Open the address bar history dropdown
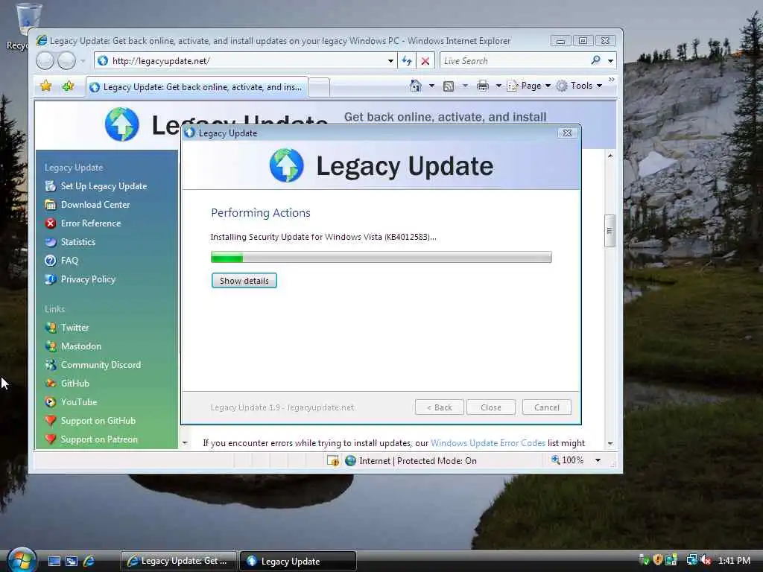This screenshot has width=763, height=572. (x=390, y=61)
